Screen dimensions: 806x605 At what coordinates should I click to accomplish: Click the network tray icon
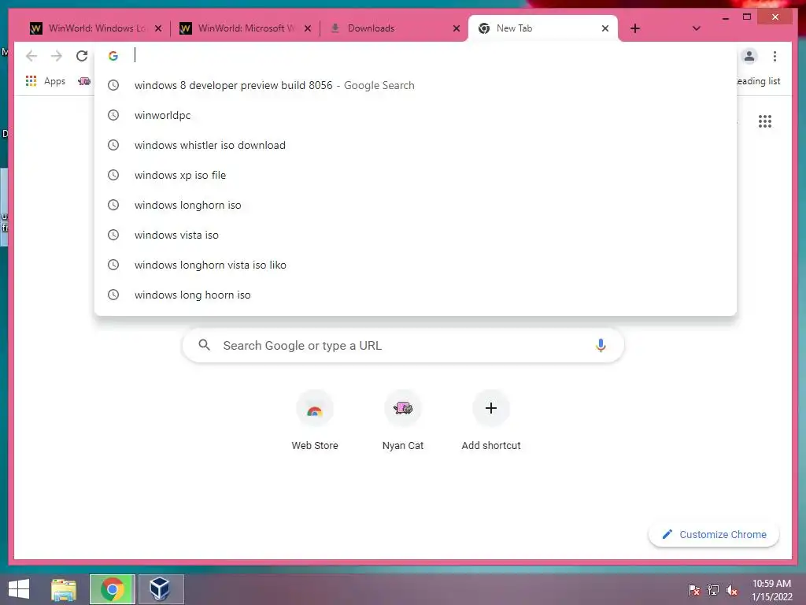[x=713, y=589]
